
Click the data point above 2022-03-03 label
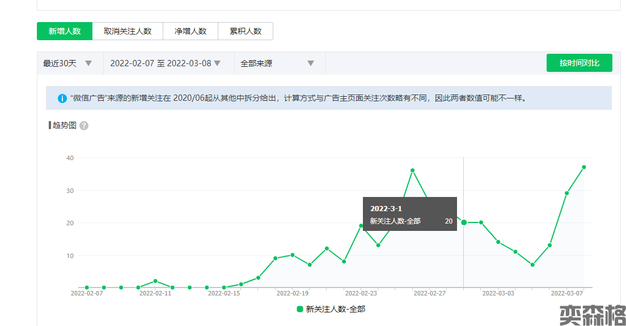pos(498,242)
